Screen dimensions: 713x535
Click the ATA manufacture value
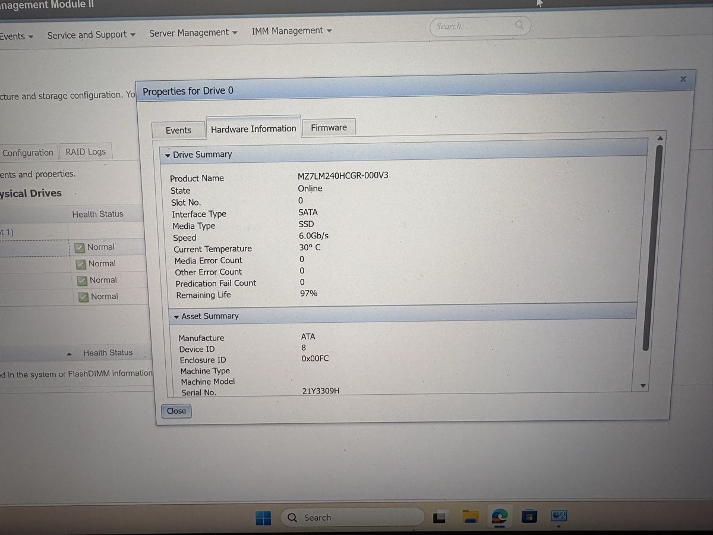coord(308,336)
